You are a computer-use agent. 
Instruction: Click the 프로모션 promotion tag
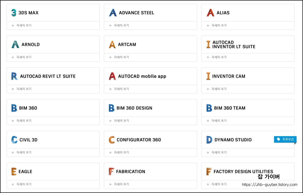(285, 139)
